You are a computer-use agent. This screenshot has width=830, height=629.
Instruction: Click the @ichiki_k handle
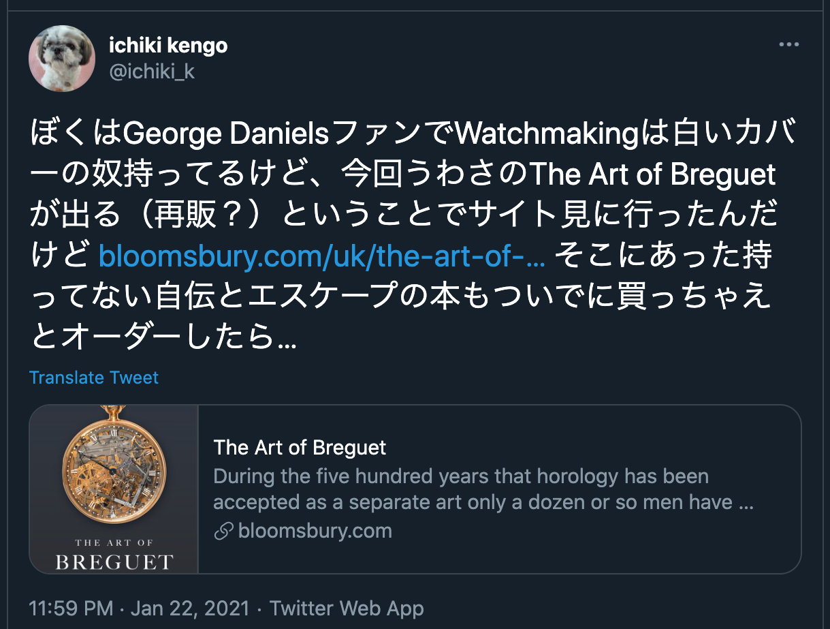coord(152,72)
